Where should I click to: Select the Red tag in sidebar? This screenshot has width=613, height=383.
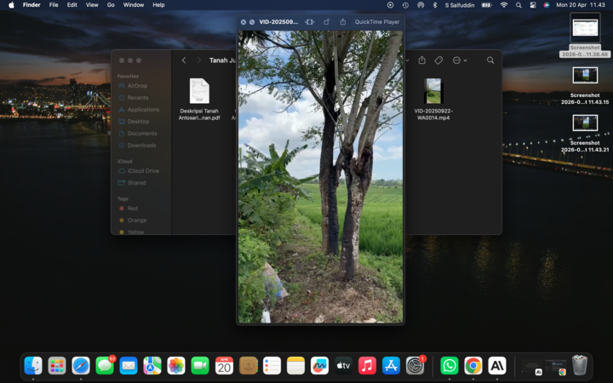(133, 208)
